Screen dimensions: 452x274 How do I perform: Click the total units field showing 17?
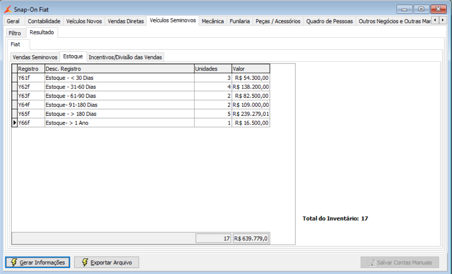click(213, 238)
